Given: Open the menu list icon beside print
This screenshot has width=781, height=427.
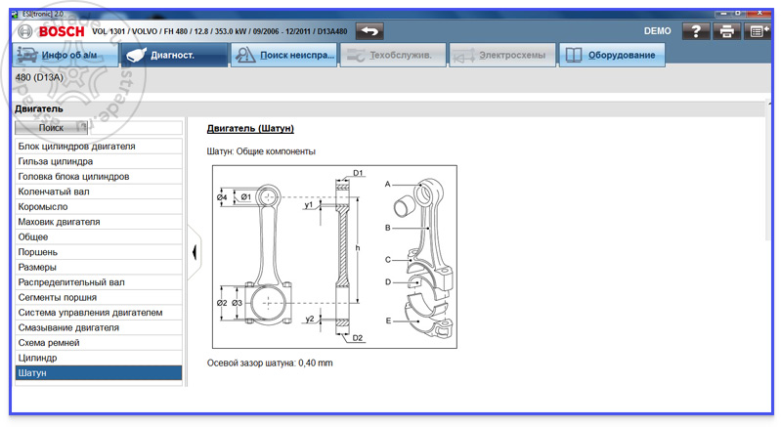Looking at the screenshot, I should tap(758, 31).
